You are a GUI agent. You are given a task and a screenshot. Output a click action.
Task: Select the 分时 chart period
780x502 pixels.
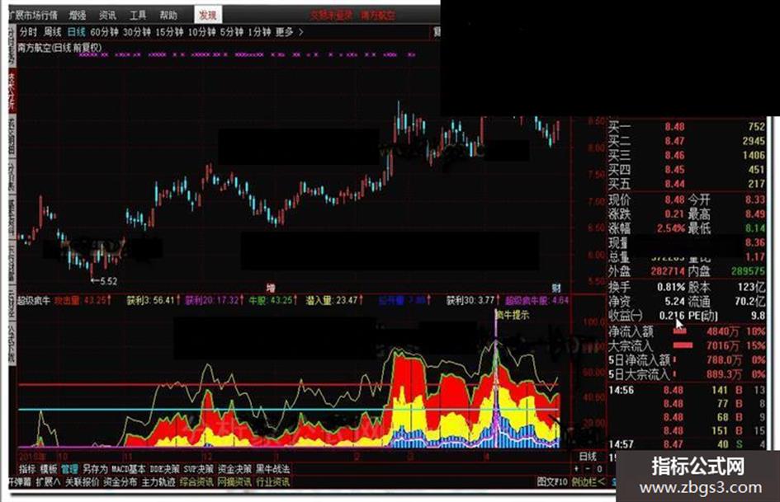click(x=28, y=32)
